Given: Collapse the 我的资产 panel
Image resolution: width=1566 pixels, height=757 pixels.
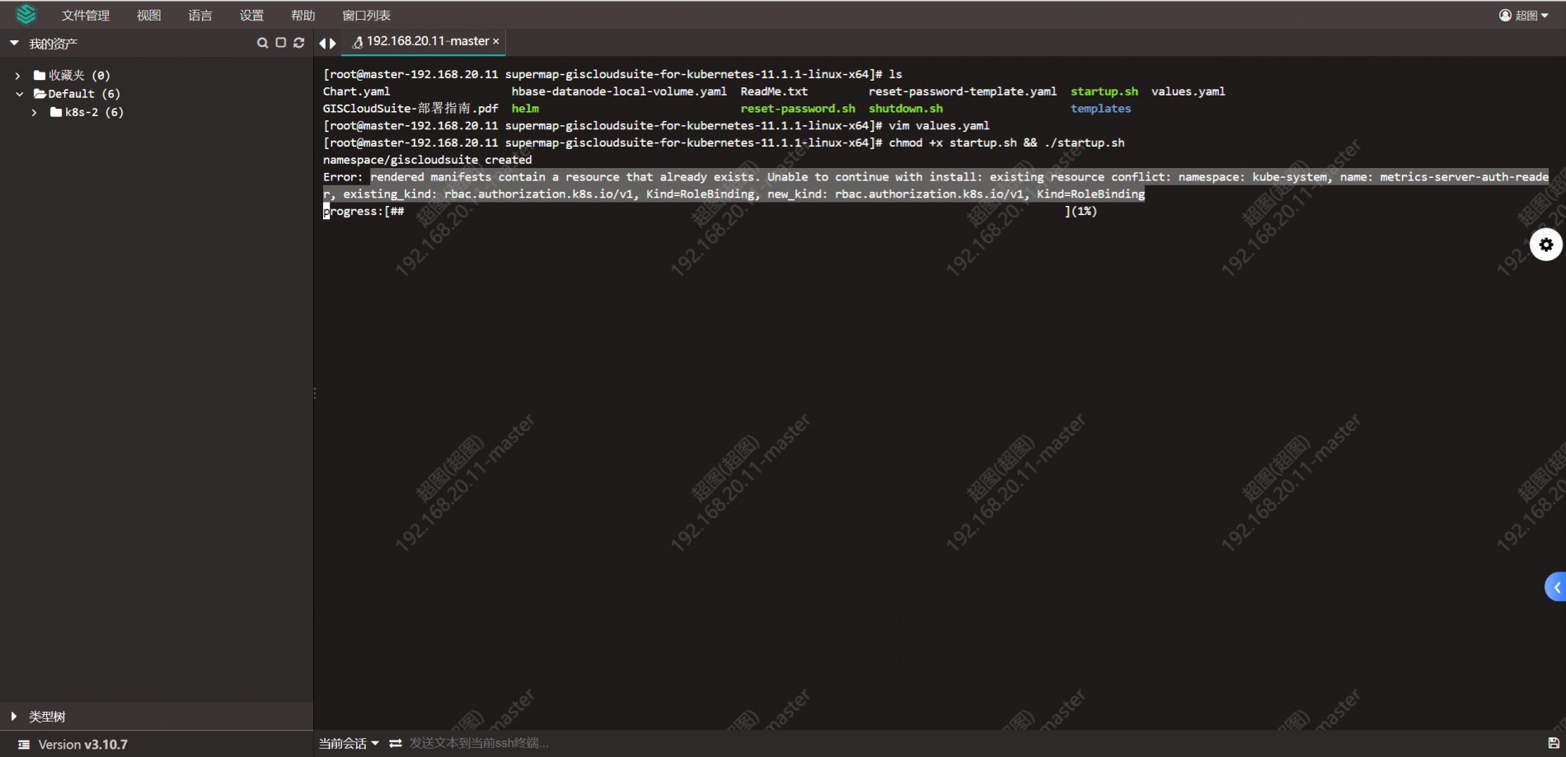Looking at the screenshot, I should coord(15,43).
